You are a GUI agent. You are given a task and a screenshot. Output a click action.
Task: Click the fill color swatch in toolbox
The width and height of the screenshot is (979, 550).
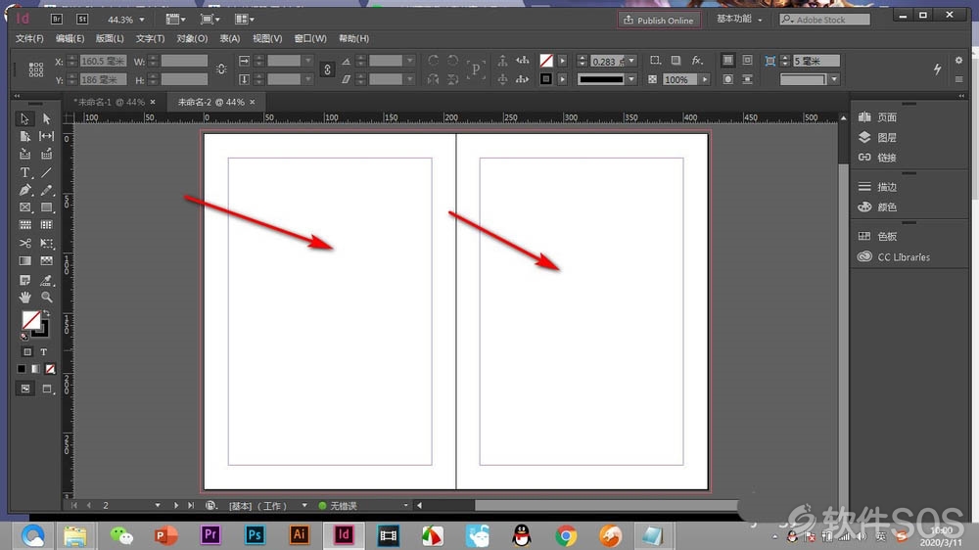30,320
